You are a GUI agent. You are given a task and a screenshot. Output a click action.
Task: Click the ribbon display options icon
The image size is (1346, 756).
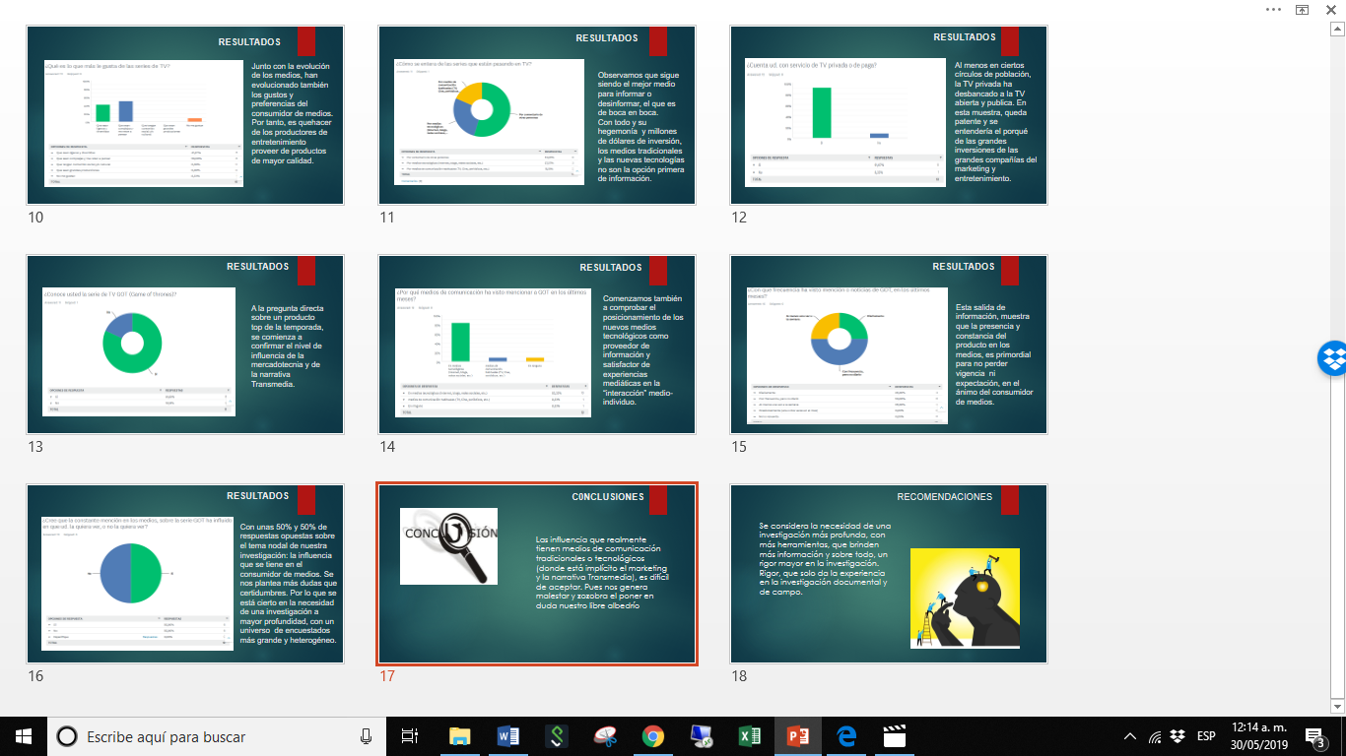click(x=1302, y=9)
